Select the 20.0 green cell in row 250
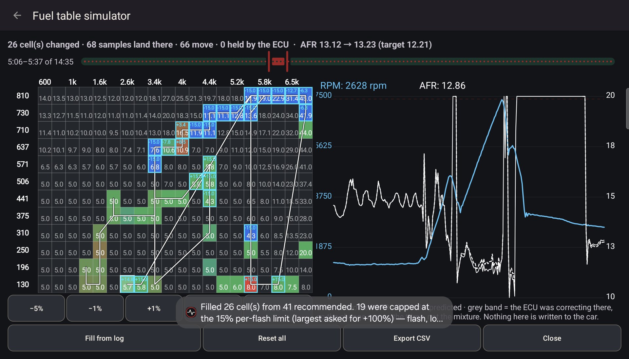The image size is (629, 359). (306, 250)
